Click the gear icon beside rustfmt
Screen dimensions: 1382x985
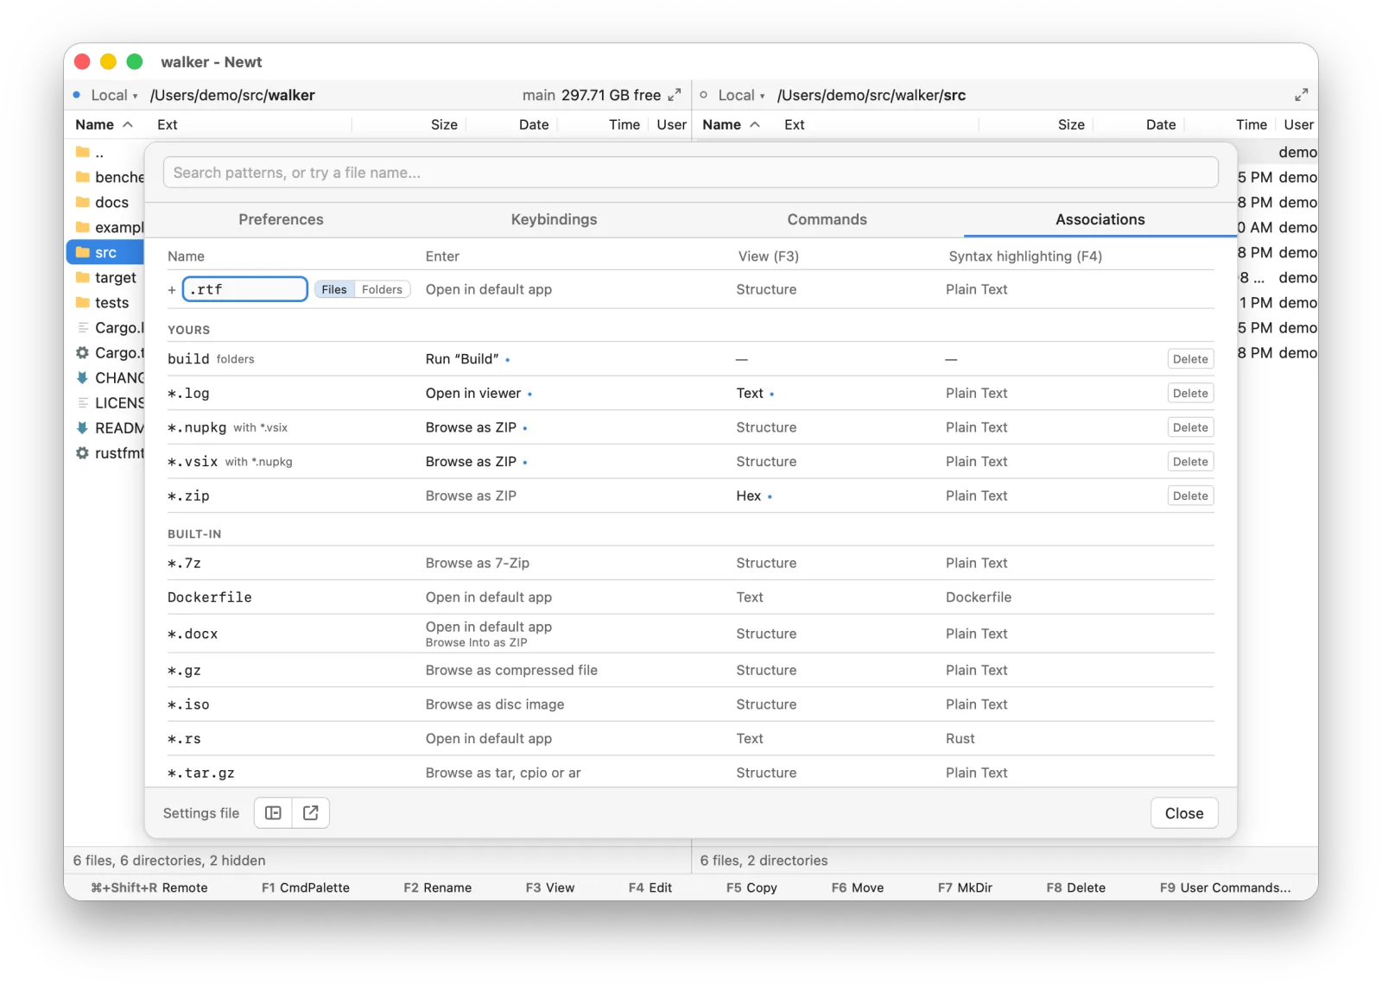(x=83, y=452)
